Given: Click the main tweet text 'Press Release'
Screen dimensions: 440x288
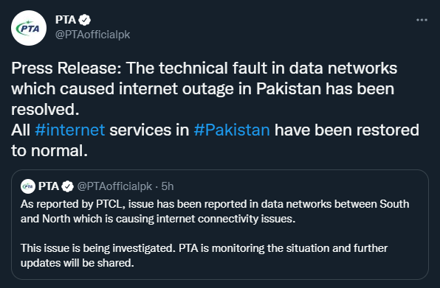Looking at the screenshot, I should 66,69.
